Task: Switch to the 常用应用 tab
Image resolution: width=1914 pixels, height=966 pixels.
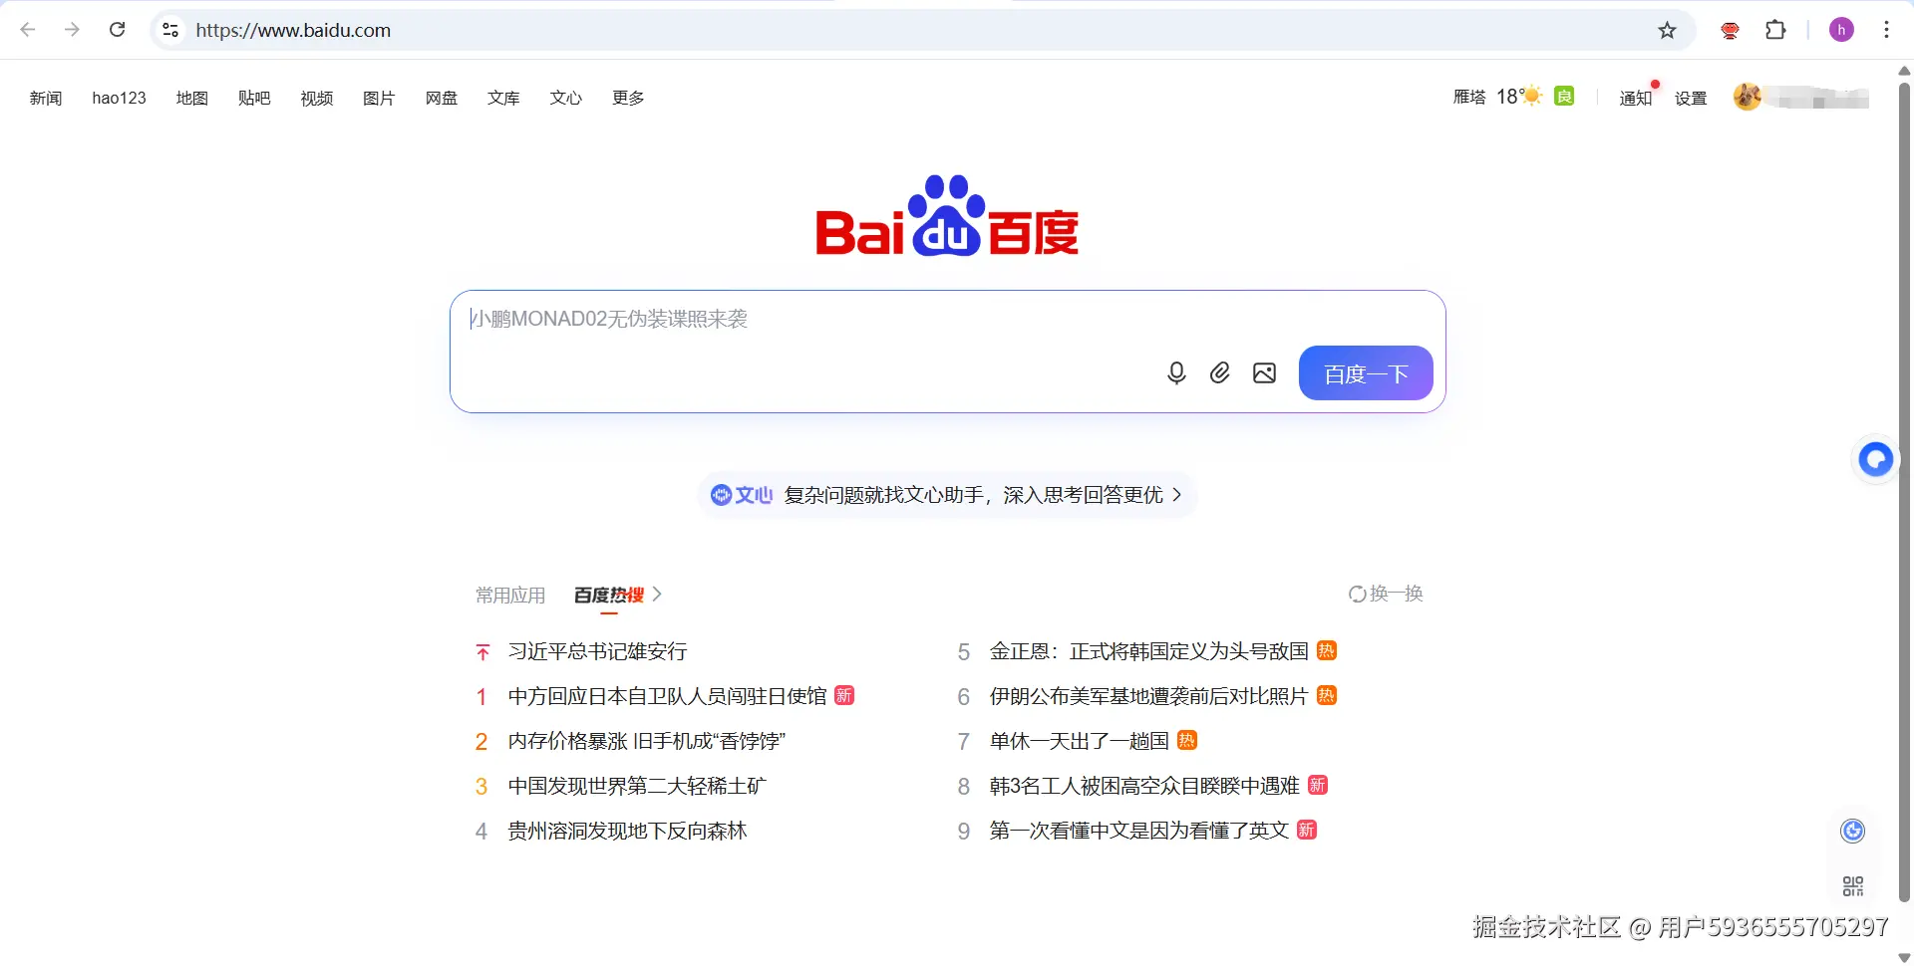Action: [510, 596]
